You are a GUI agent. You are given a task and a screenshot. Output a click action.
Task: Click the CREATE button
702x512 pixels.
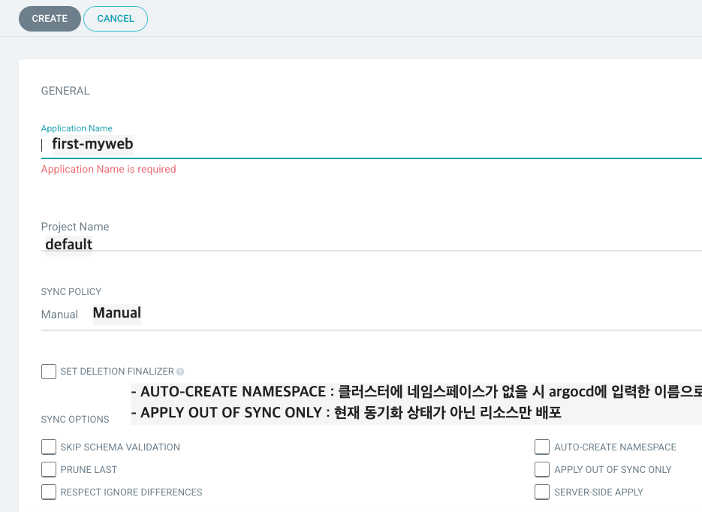pos(50,19)
